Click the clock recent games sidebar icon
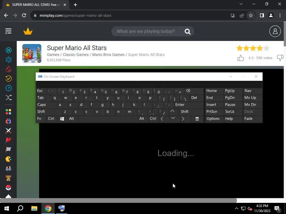The width and height of the screenshot is (286, 214). tap(9, 88)
